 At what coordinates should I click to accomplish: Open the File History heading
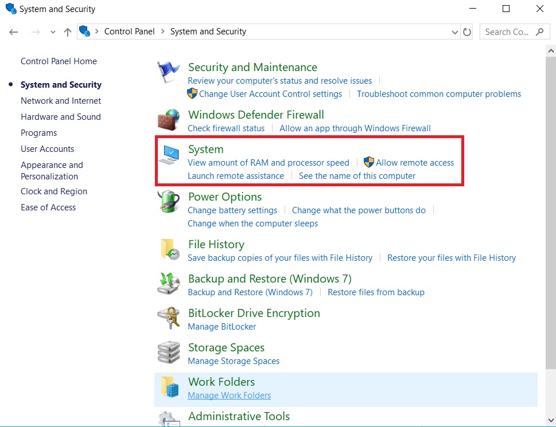(x=216, y=244)
